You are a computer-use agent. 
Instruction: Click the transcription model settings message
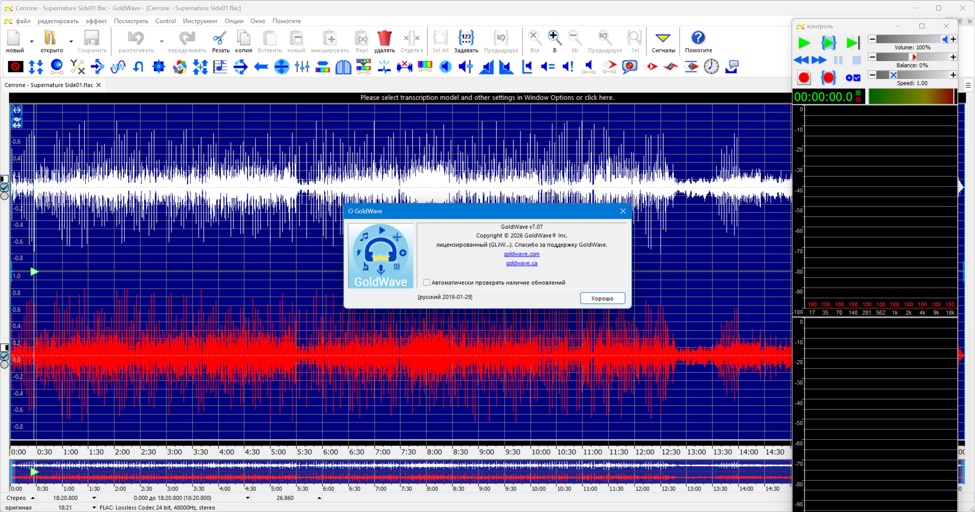pyautogui.click(x=487, y=97)
